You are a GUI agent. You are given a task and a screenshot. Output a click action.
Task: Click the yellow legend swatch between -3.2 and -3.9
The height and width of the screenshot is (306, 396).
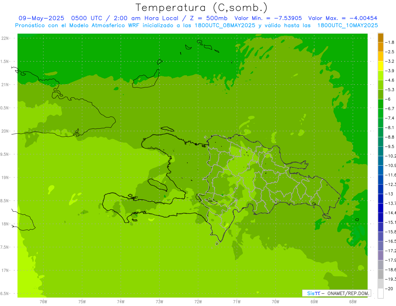[x=380, y=66]
